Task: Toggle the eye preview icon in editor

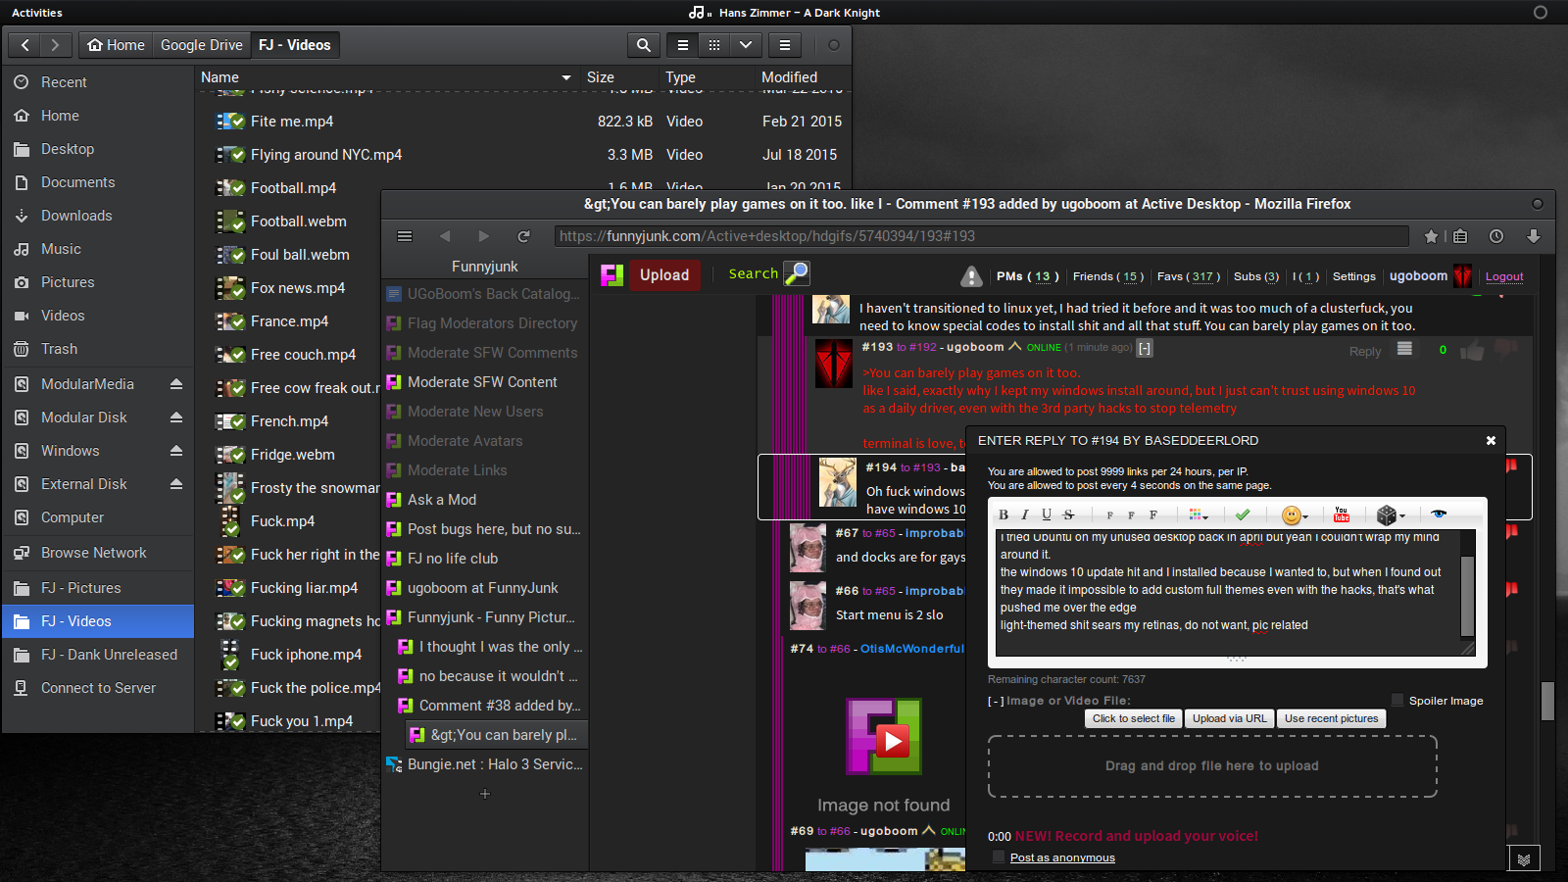Action: pos(1438,514)
